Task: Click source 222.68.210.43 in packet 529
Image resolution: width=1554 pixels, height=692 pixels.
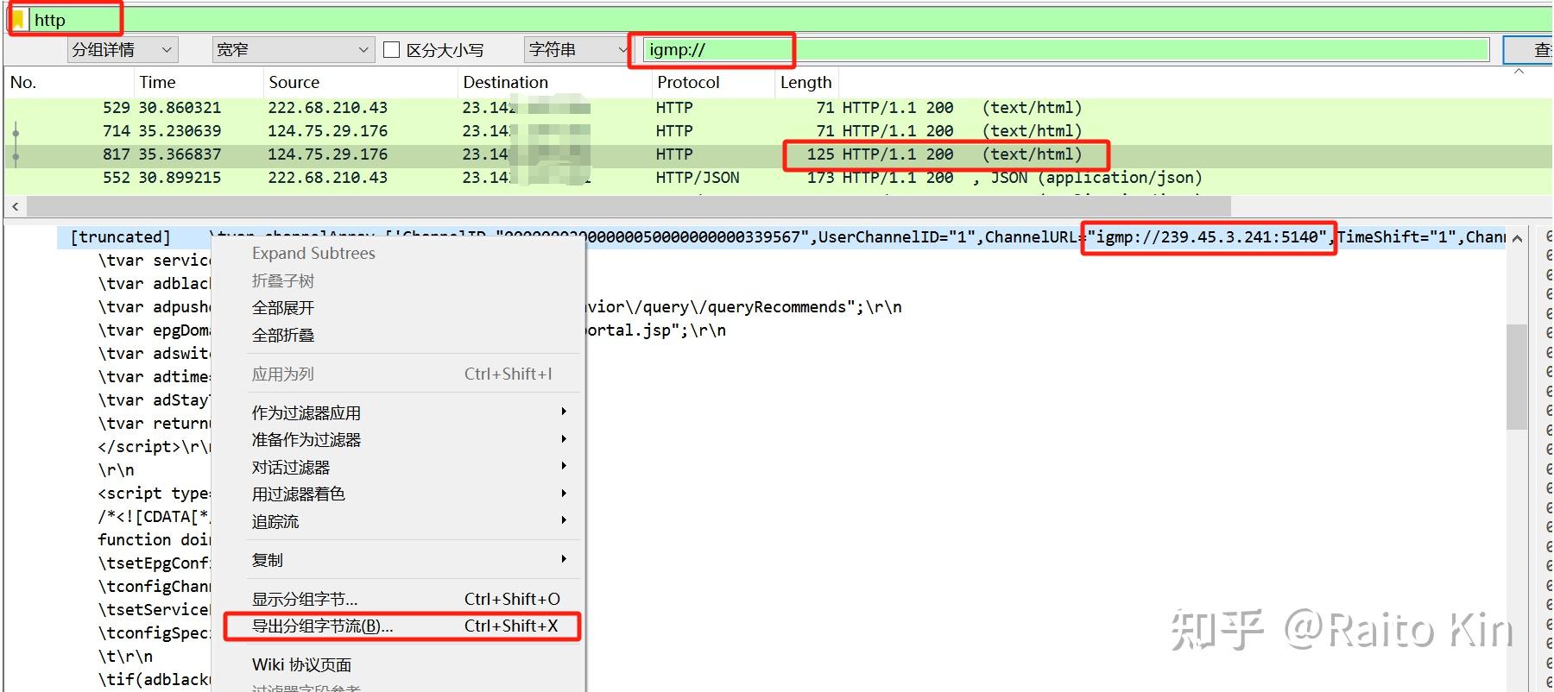Action: point(327,108)
